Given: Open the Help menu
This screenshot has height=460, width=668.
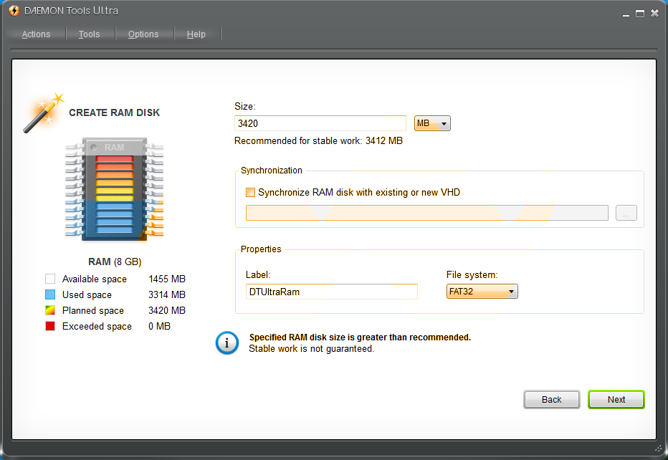Looking at the screenshot, I should pyautogui.click(x=196, y=34).
